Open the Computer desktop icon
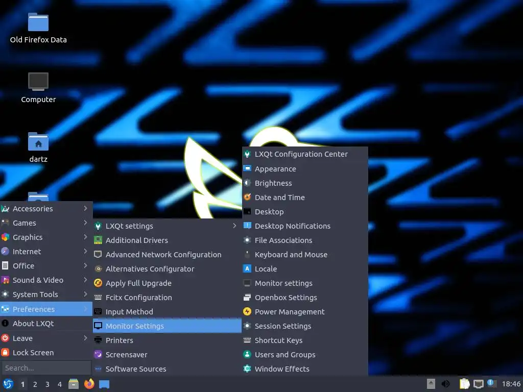The width and height of the screenshot is (523, 392). coord(38,88)
